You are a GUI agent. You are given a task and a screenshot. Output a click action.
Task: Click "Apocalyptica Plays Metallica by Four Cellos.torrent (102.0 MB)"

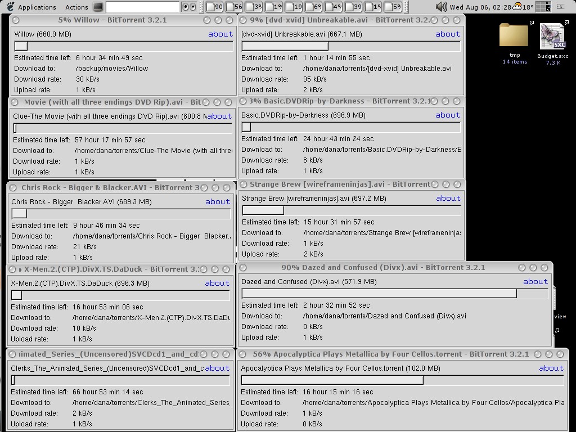(340, 368)
